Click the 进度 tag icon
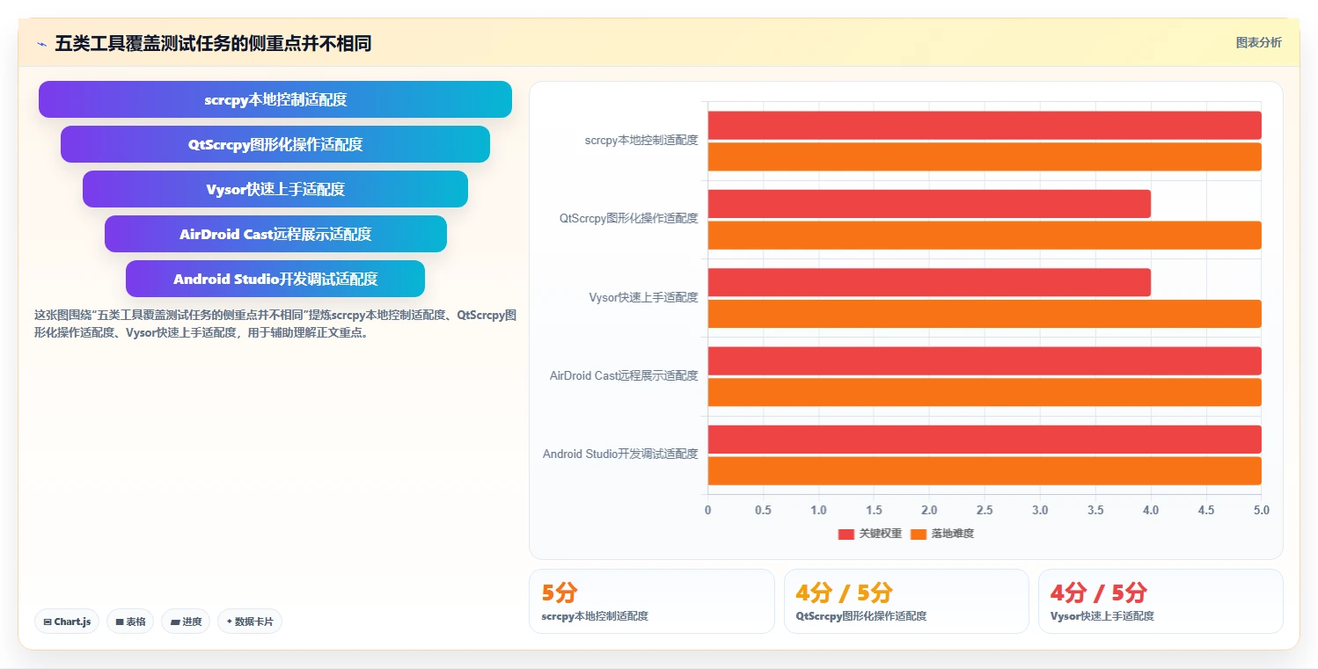The width and height of the screenshot is (1318, 669). 175,622
